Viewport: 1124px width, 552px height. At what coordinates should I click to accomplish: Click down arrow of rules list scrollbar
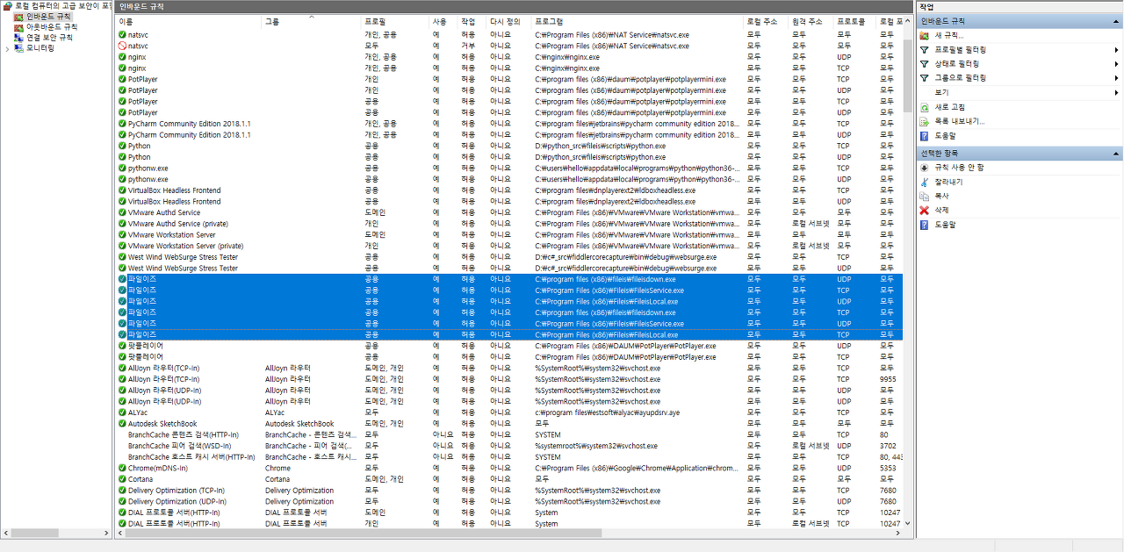click(908, 523)
